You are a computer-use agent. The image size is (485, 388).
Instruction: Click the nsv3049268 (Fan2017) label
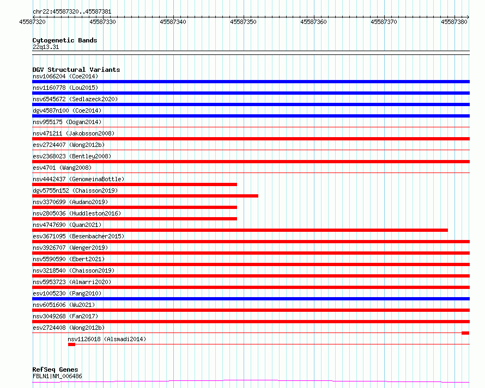[65, 316]
